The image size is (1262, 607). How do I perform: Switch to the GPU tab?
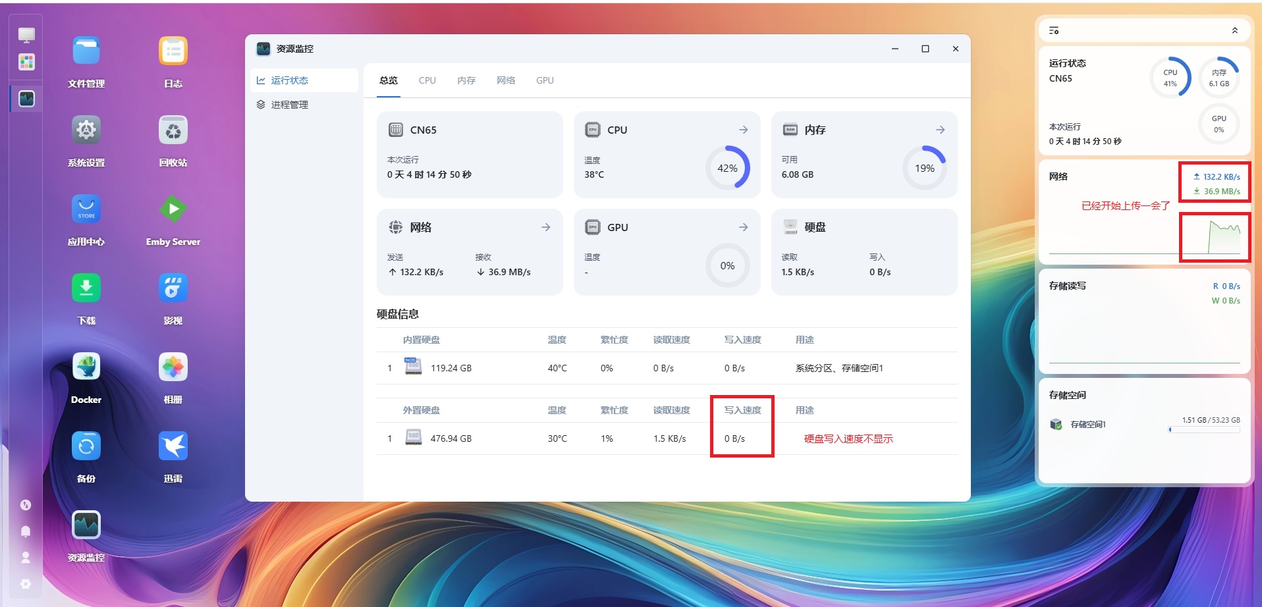point(545,80)
